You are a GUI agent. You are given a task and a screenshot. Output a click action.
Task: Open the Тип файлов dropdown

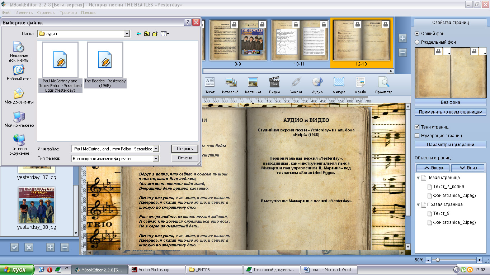click(x=156, y=158)
